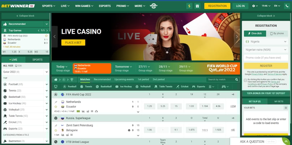The image size is (292, 145).
Task: Click the trophy breadcrumb icon
Action: pyautogui.click(x=72, y=80)
